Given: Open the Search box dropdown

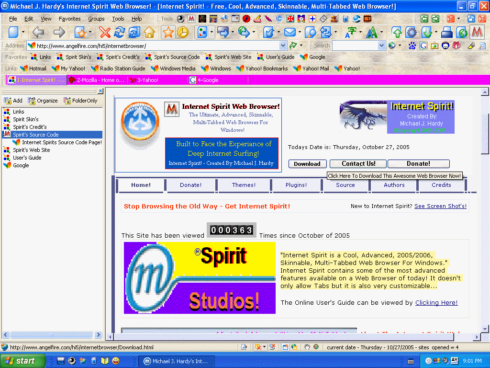Looking at the screenshot, I should pyautogui.click(x=382, y=46).
